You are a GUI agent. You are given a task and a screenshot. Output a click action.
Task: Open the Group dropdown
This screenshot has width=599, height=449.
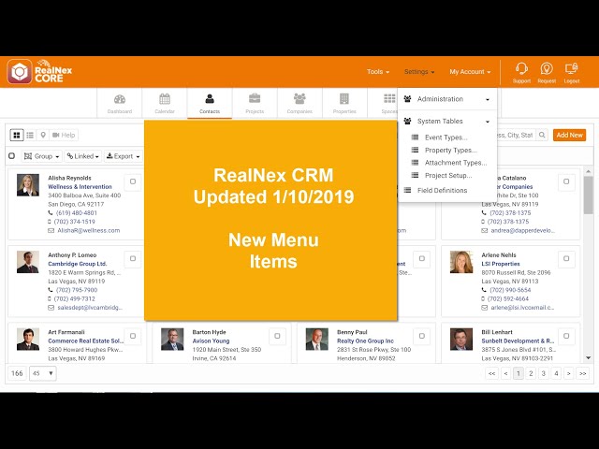41,156
